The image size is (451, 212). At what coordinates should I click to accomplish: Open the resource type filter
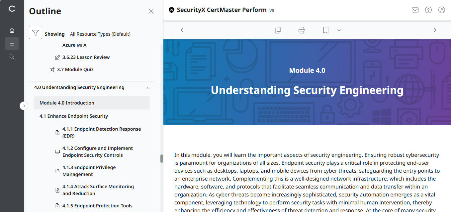pos(36,32)
